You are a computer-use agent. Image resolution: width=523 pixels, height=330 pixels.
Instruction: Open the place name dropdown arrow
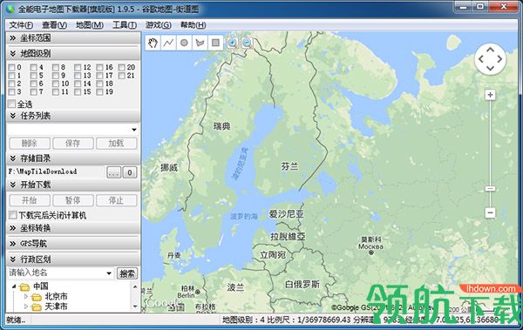pyautogui.click(x=109, y=273)
